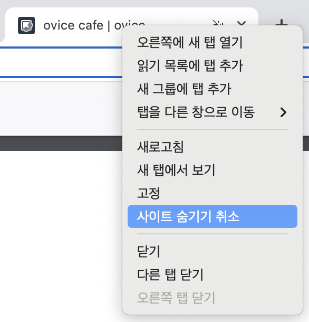This screenshot has width=309, height=322.
Task: Click the ovice cafe tab favicon
Action: pyautogui.click(x=26, y=25)
